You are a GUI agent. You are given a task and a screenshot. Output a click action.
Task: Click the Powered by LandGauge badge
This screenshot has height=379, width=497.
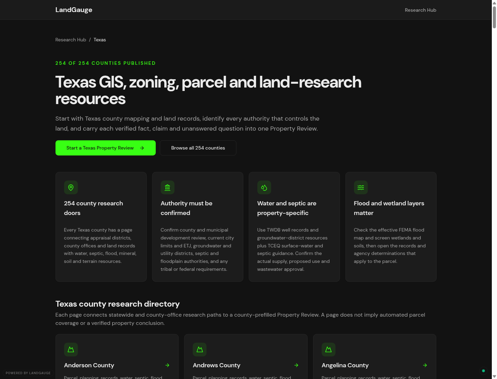tap(28, 373)
